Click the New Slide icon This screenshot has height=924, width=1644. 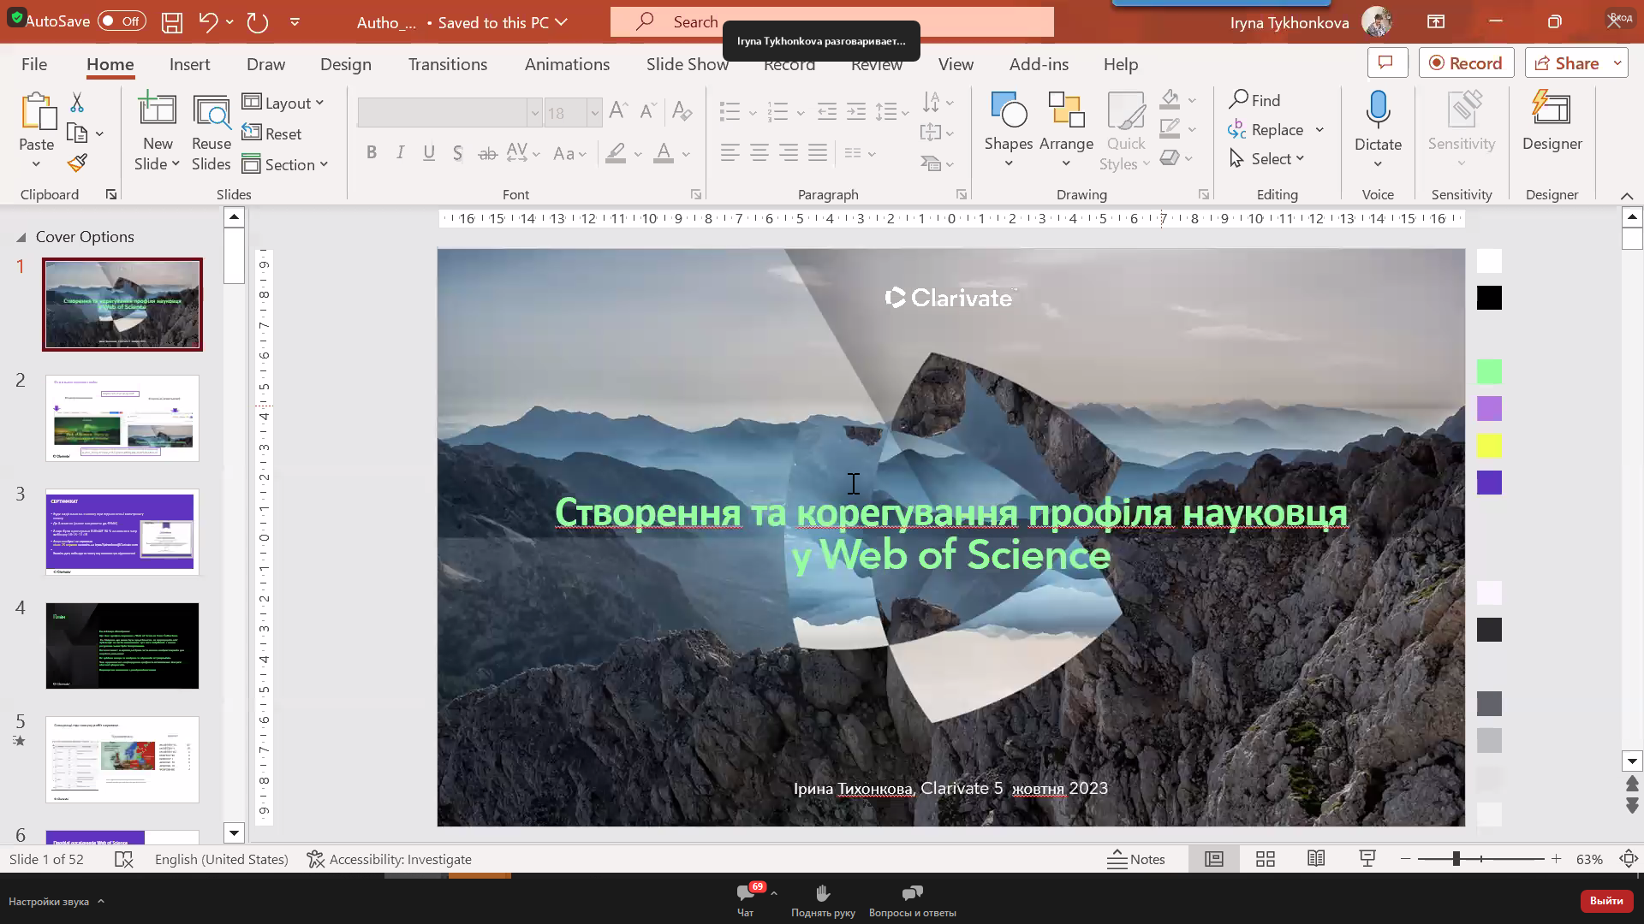pyautogui.click(x=158, y=110)
